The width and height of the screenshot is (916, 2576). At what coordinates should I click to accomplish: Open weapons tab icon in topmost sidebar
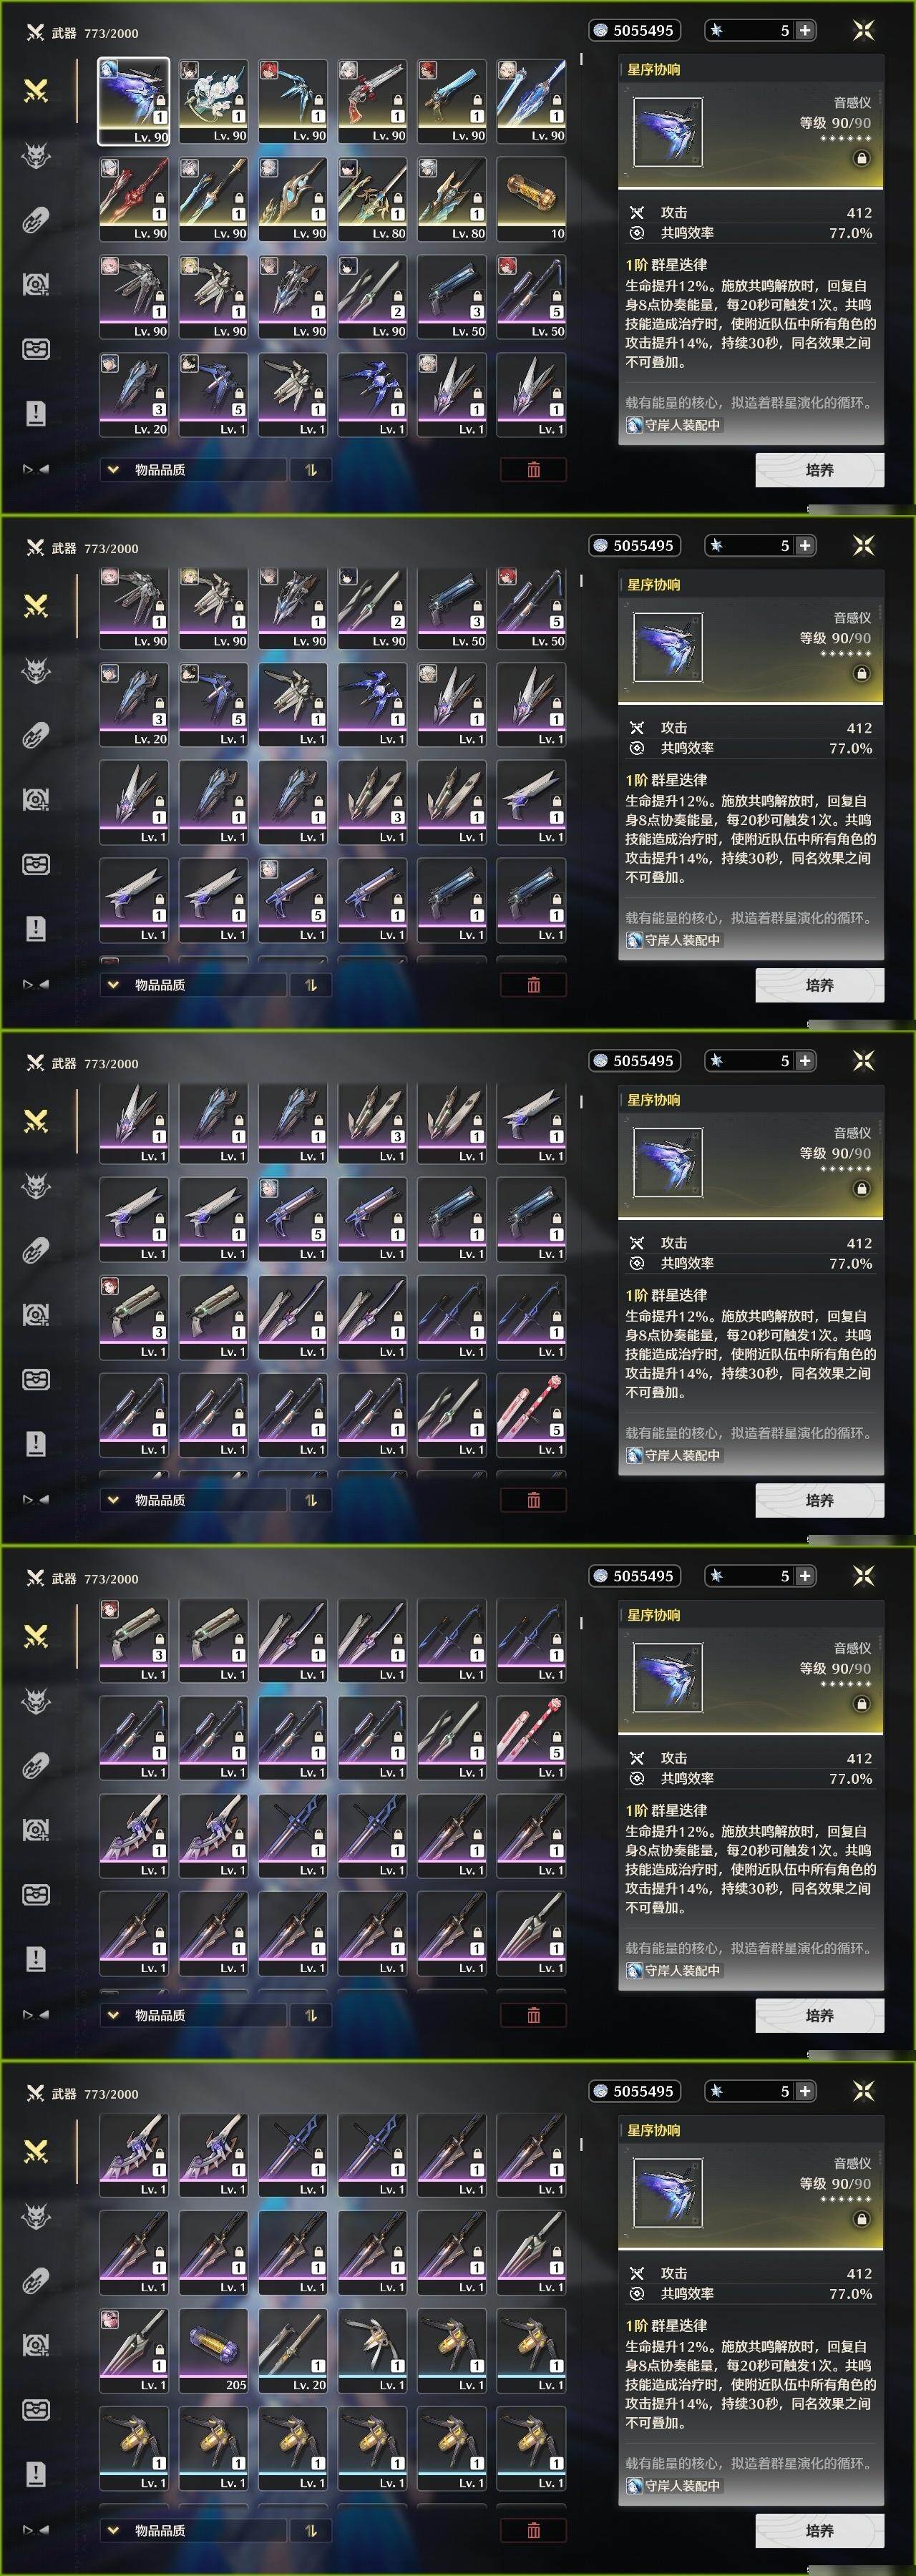pyautogui.click(x=36, y=91)
